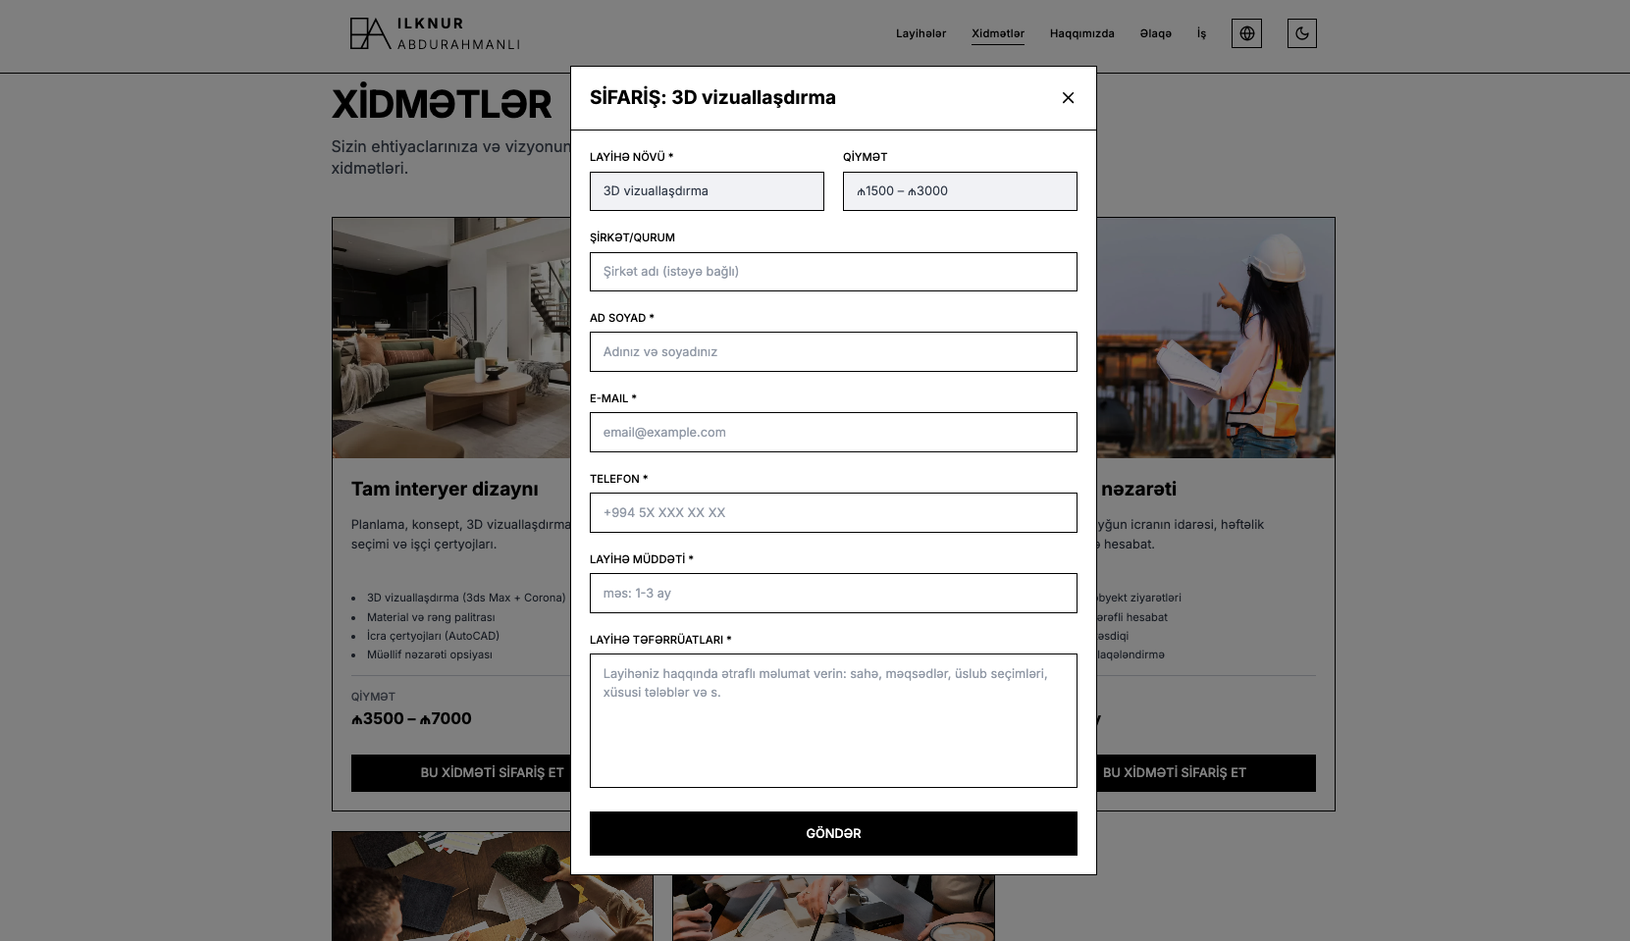Open the language selector globe icon
The width and height of the screenshot is (1630, 941).
click(x=1246, y=33)
